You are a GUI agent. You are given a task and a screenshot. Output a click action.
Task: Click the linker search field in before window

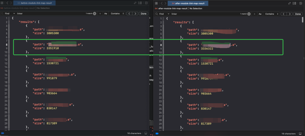tap(51, 14)
